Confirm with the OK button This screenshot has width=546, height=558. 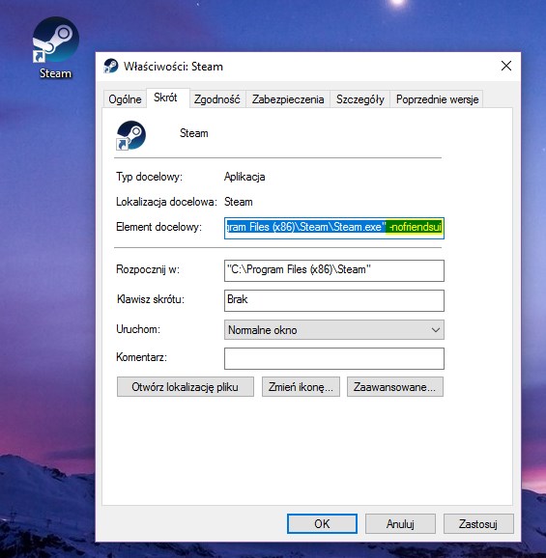(x=322, y=524)
